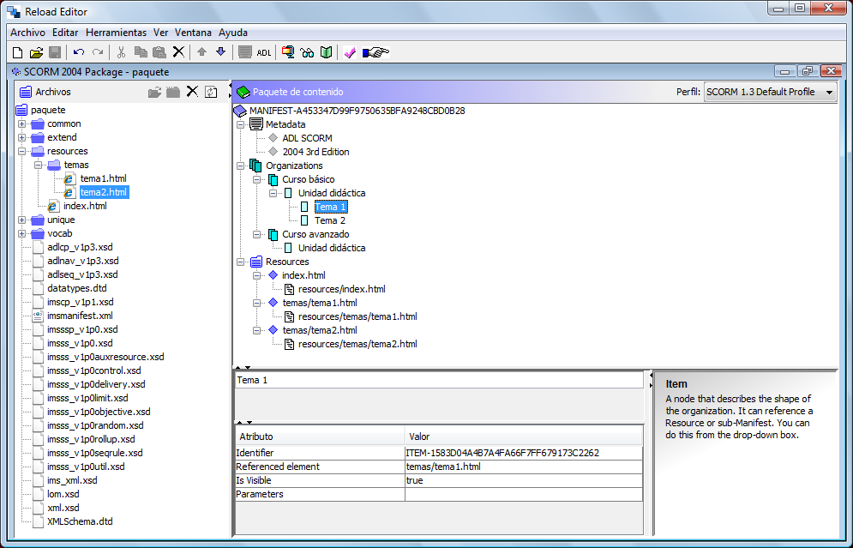
Task: Expand the extend folder node
Action: [21, 138]
